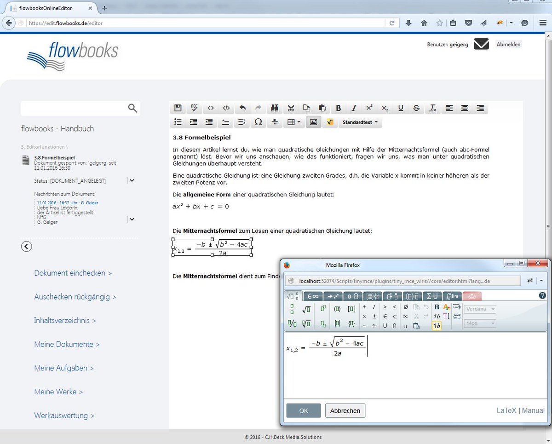Toggle italic formatting in the editor

coord(354,108)
